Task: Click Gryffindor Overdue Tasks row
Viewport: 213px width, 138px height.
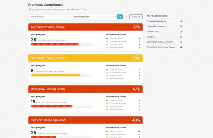Action: pos(123,38)
